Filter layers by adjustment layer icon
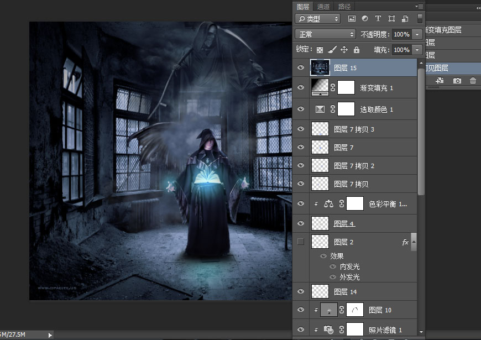The width and height of the screenshot is (481, 340). coord(365,19)
